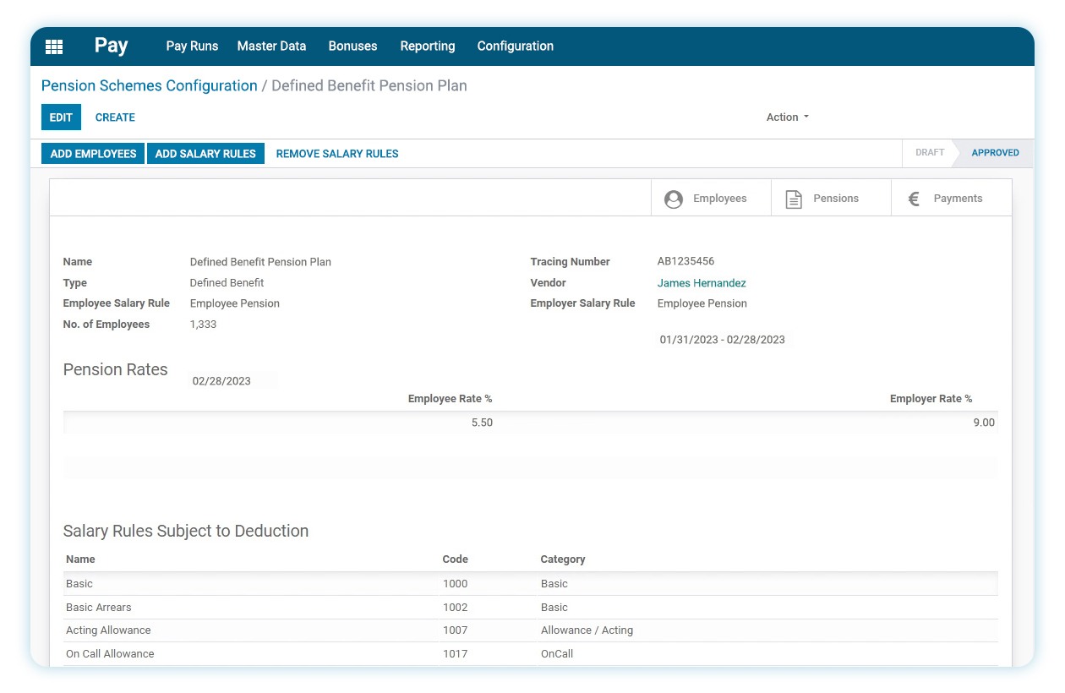This screenshot has height=693, width=1065.
Task: Open the apps grid menu
Action: point(54,46)
